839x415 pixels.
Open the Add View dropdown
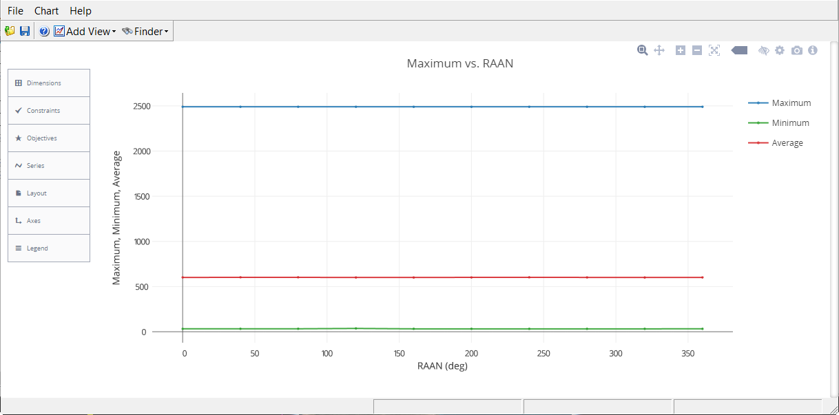point(85,31)
